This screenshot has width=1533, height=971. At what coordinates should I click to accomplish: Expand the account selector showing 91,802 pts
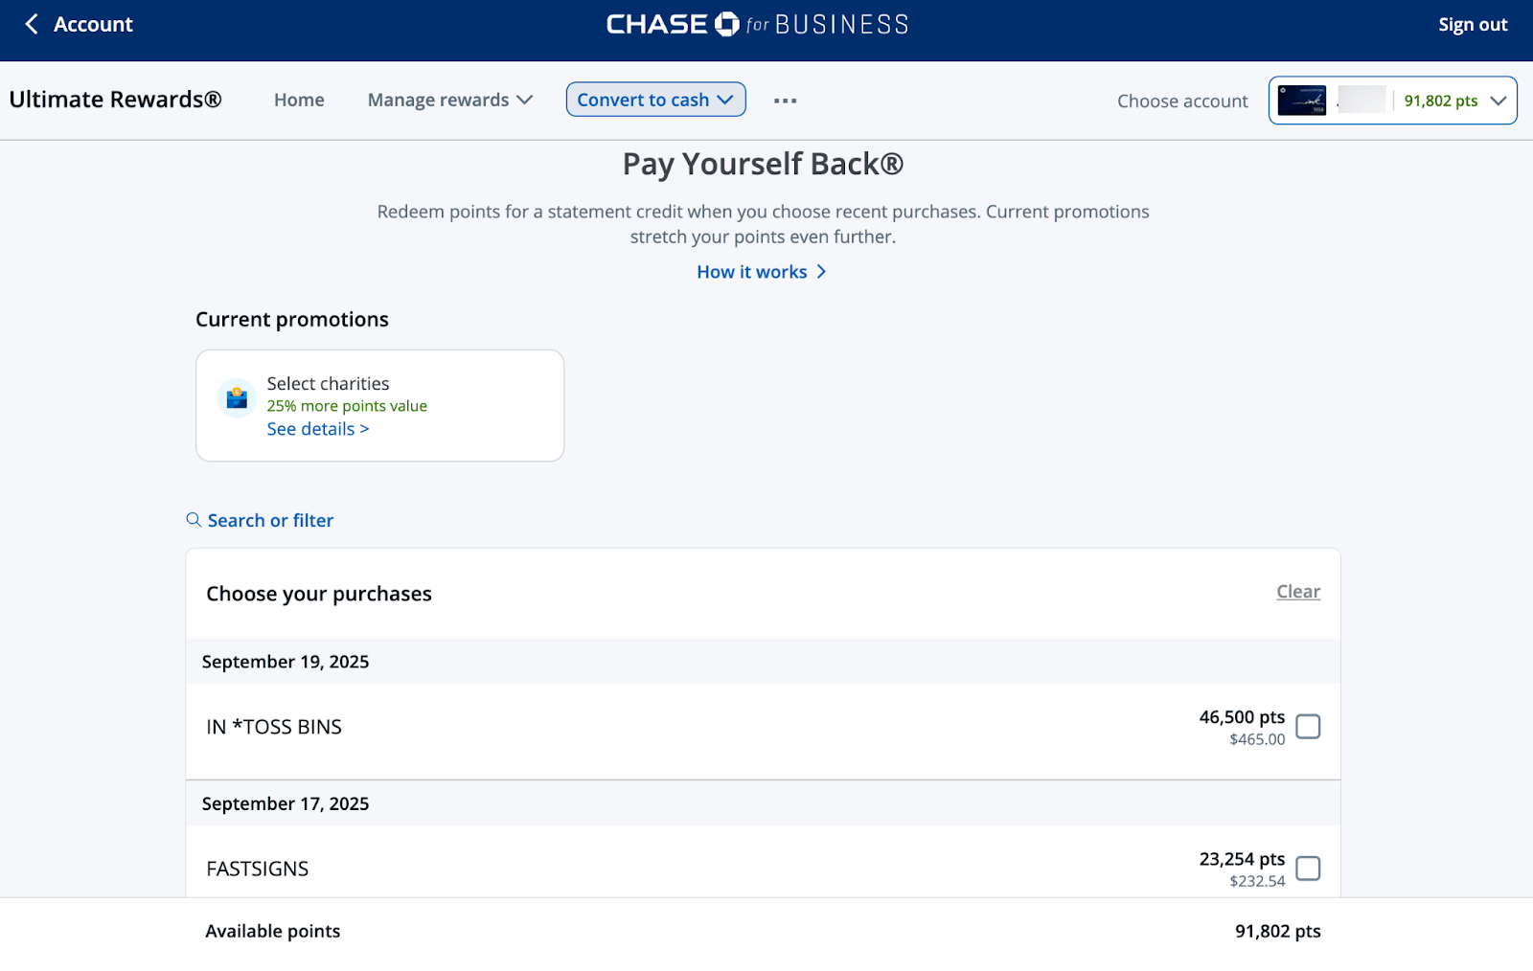1498,101
